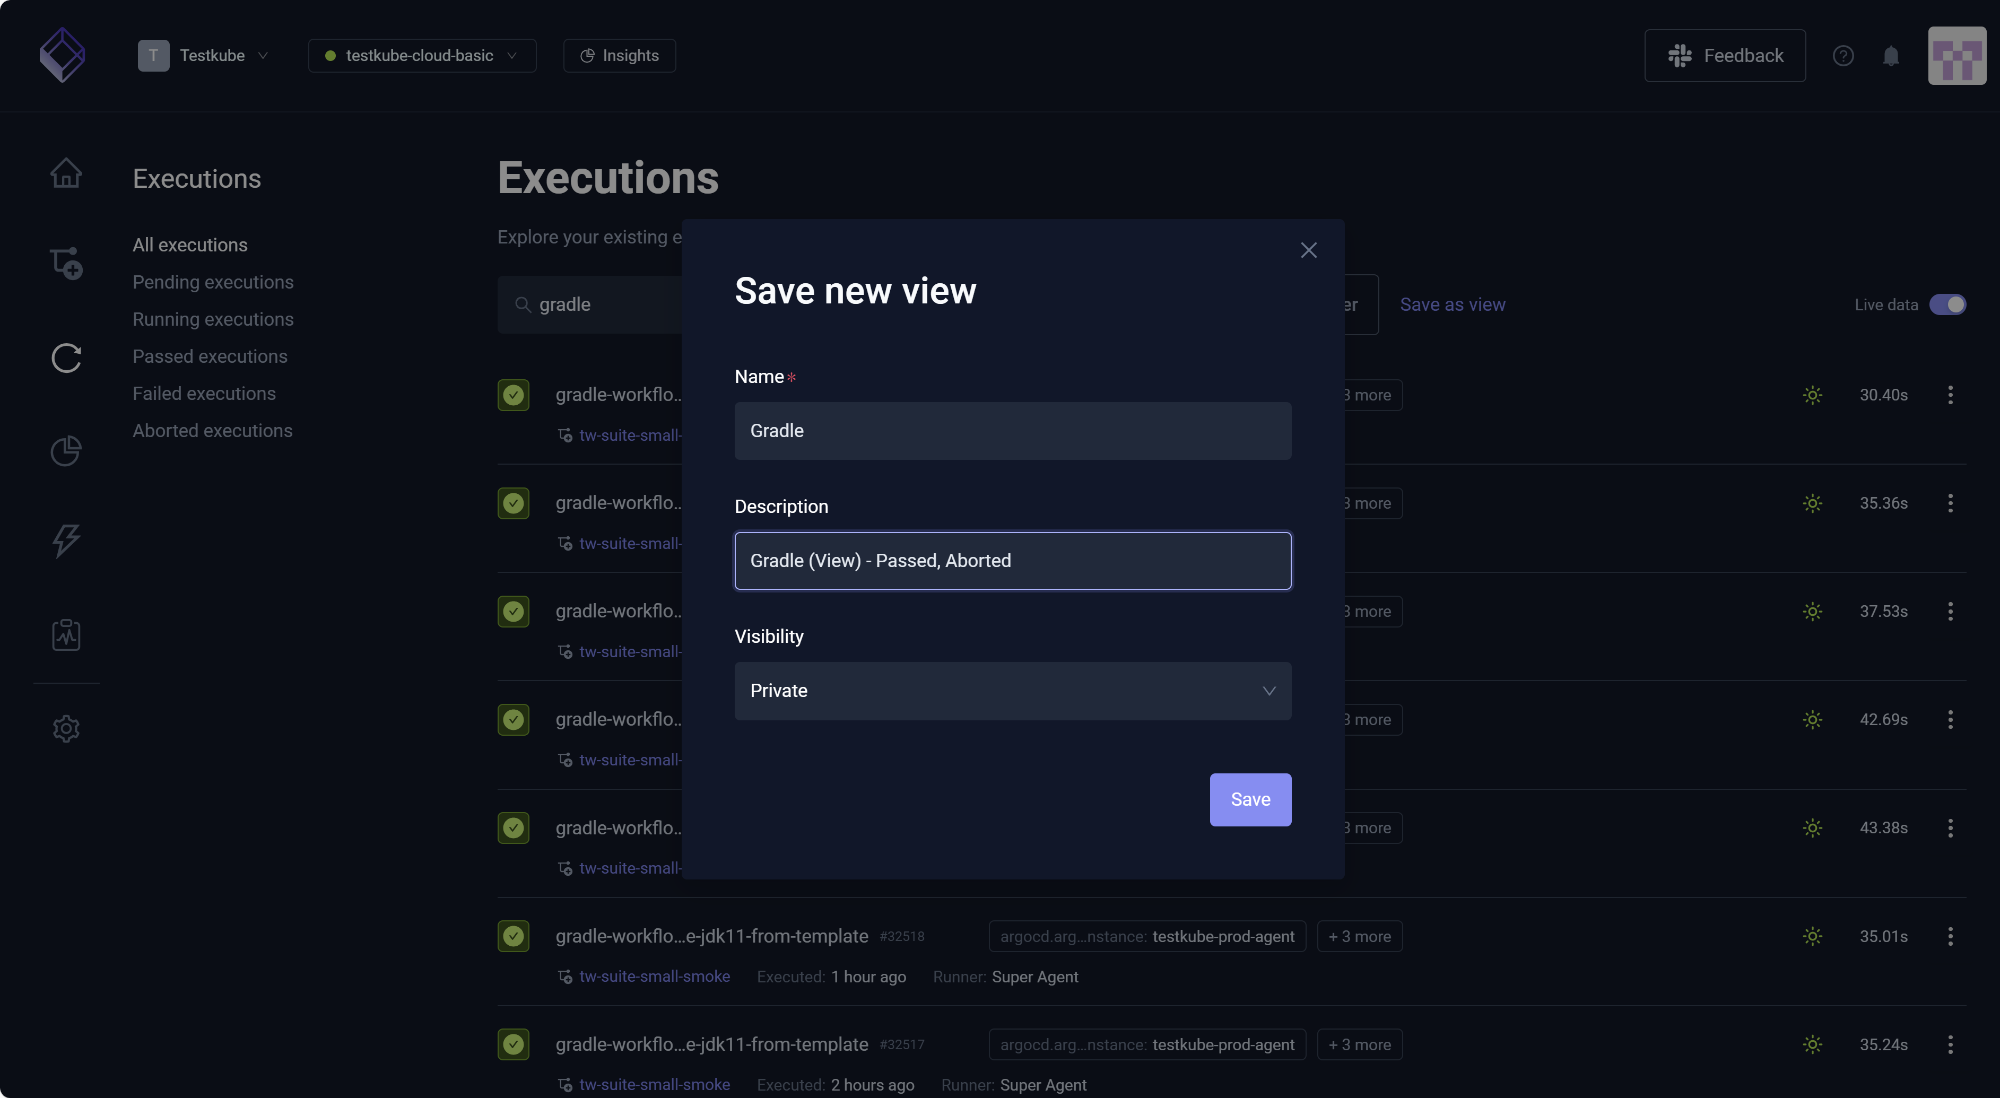
Task: Open the notifications bell icon
Action: pos(1891,55)
